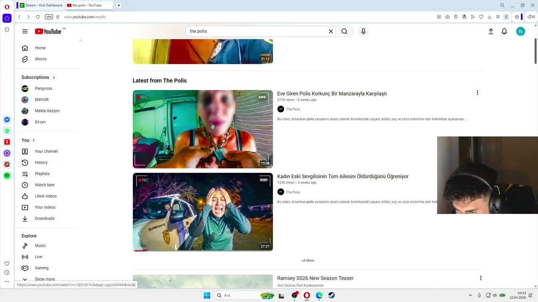Open the Opera AI button
Screen dimensions: 538x302
(531, 17)
